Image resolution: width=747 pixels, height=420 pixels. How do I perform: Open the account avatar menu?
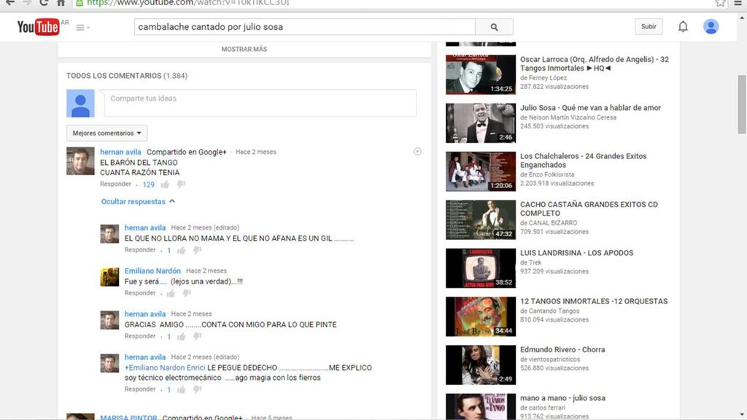coord(711,27)
